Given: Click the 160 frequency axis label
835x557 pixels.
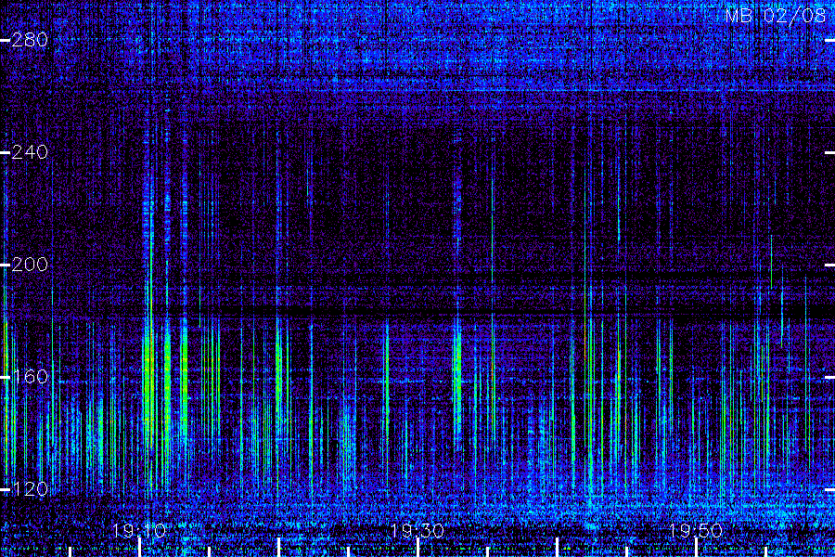Looking at the screenshot, I should [30, 378].
